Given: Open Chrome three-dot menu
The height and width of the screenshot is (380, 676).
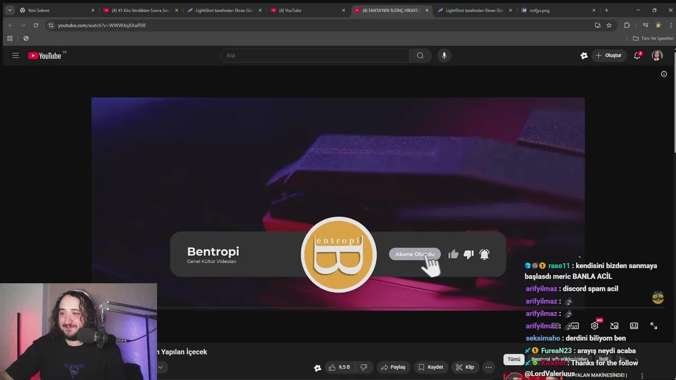Looking at the screenshot, I should pyautogui.click(x=670, y=25).
